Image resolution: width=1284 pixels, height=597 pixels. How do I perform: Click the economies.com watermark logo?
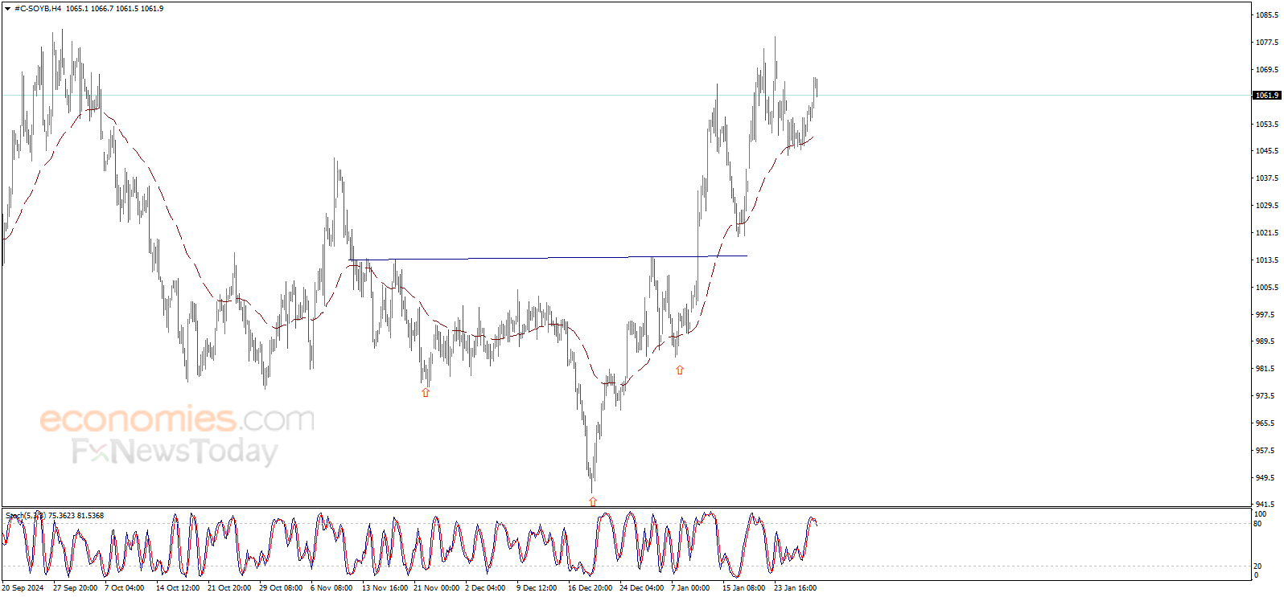click(x=177, y=419)
